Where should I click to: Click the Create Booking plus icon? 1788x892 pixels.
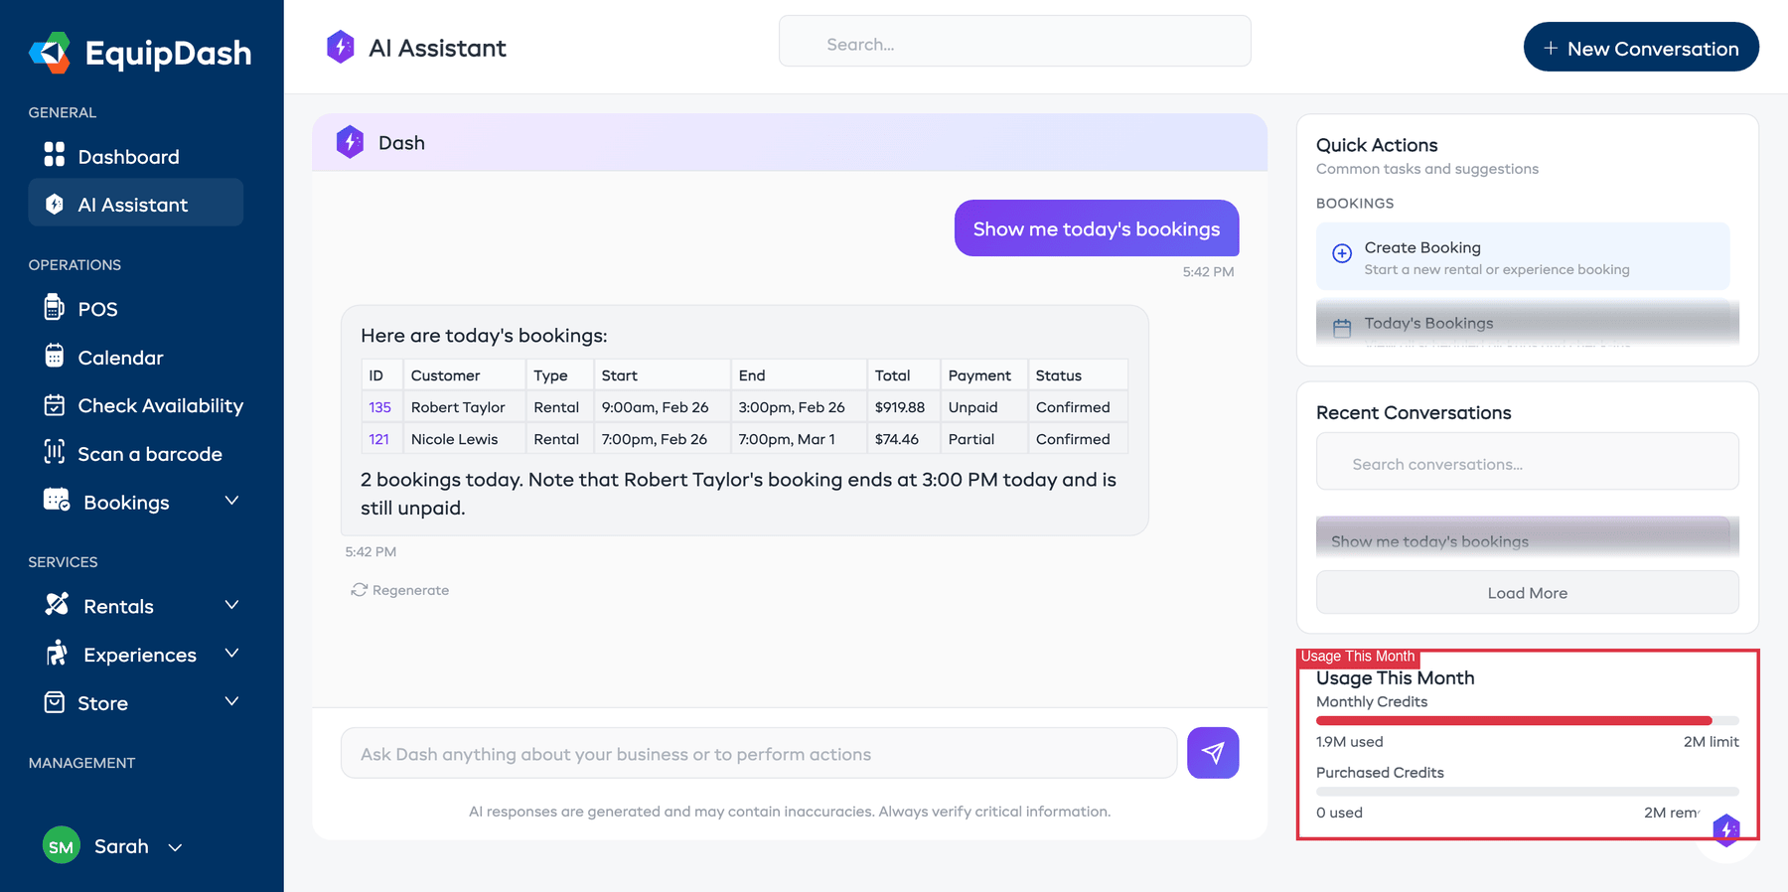pos(1342,253)
